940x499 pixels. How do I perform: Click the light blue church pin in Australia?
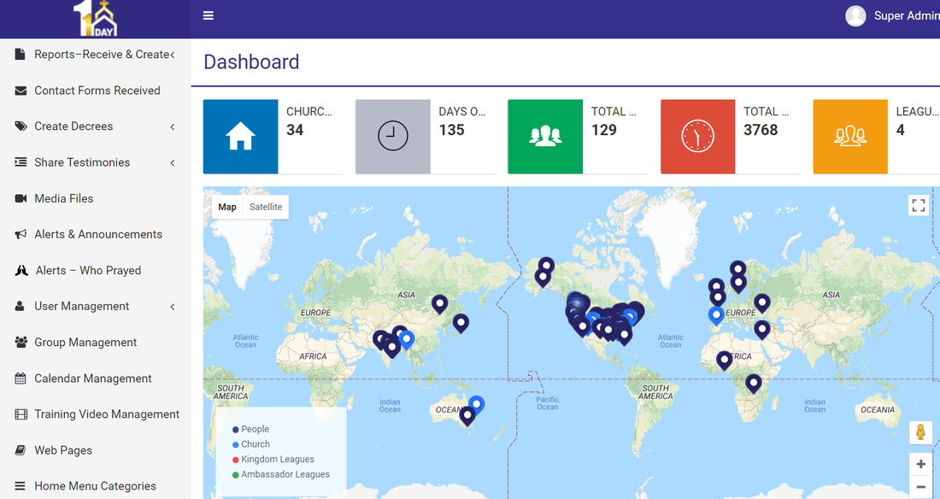tap(477, 402)
